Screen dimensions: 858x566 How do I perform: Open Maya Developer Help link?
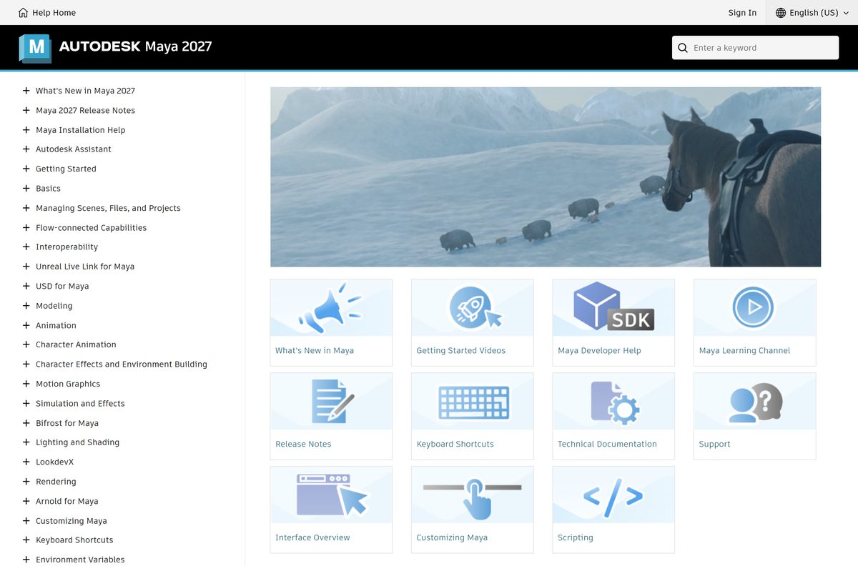tap(599, 351)
